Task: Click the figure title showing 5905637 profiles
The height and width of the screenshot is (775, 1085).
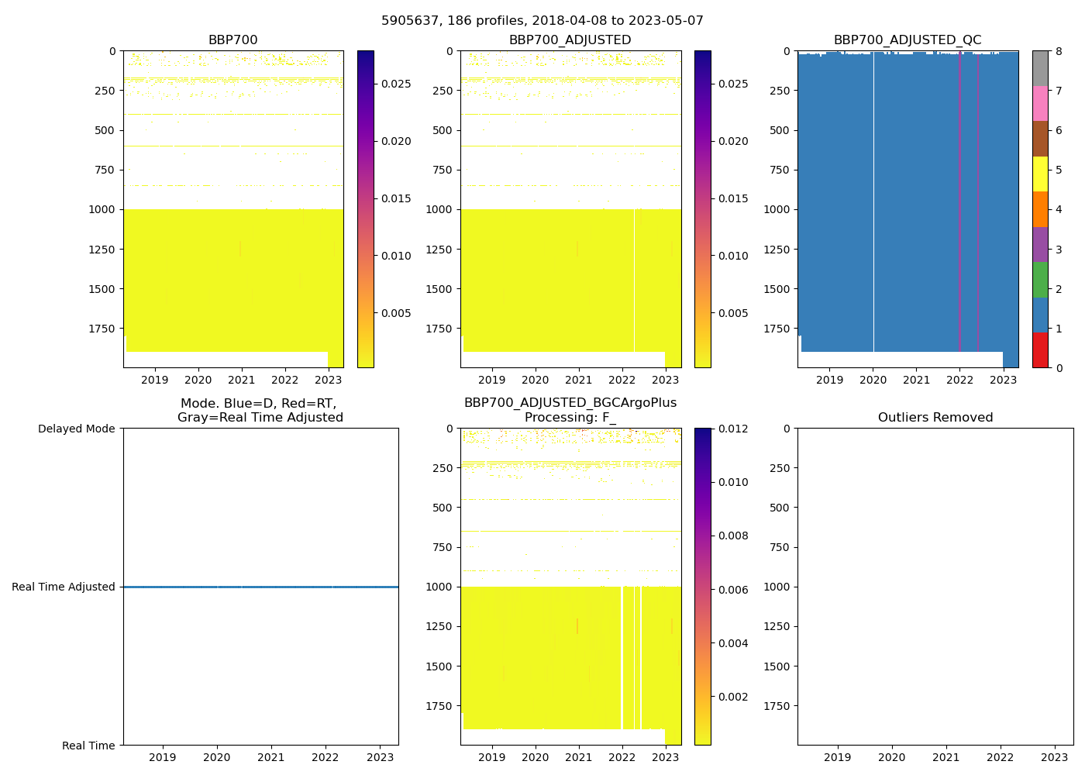Action: click(542, 21)
